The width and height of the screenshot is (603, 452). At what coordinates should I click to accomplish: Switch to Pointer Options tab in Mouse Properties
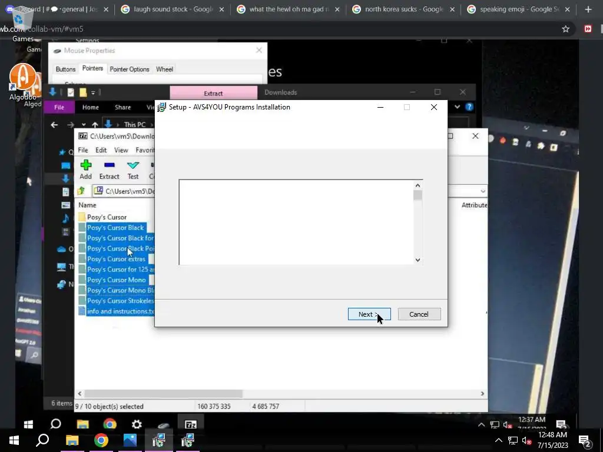129,69
